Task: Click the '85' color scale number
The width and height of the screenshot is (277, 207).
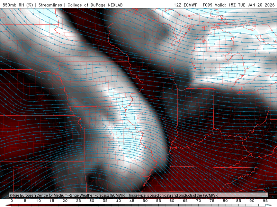Action: point(239,201)
